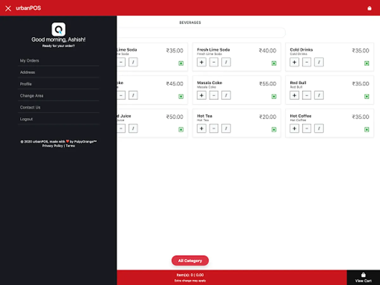Remove one Fresh Lime Soda ₹40.00 with minus
This screenshot has width=380, height=285.
[x=214, y=62]
